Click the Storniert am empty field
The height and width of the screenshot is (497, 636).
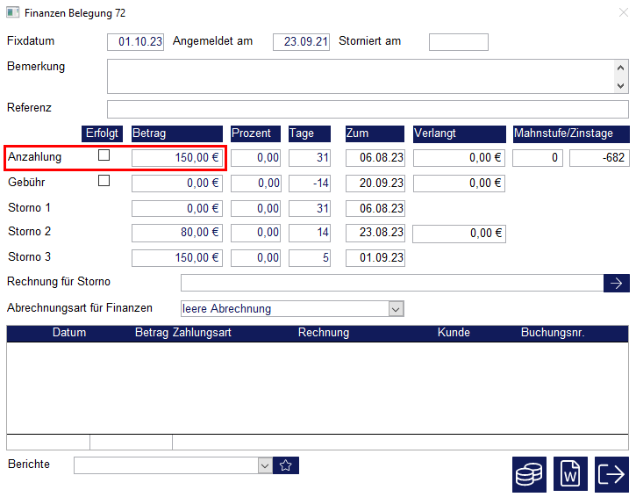tap(458, 42)
